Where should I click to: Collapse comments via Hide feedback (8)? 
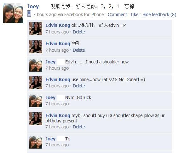(159, 15)
